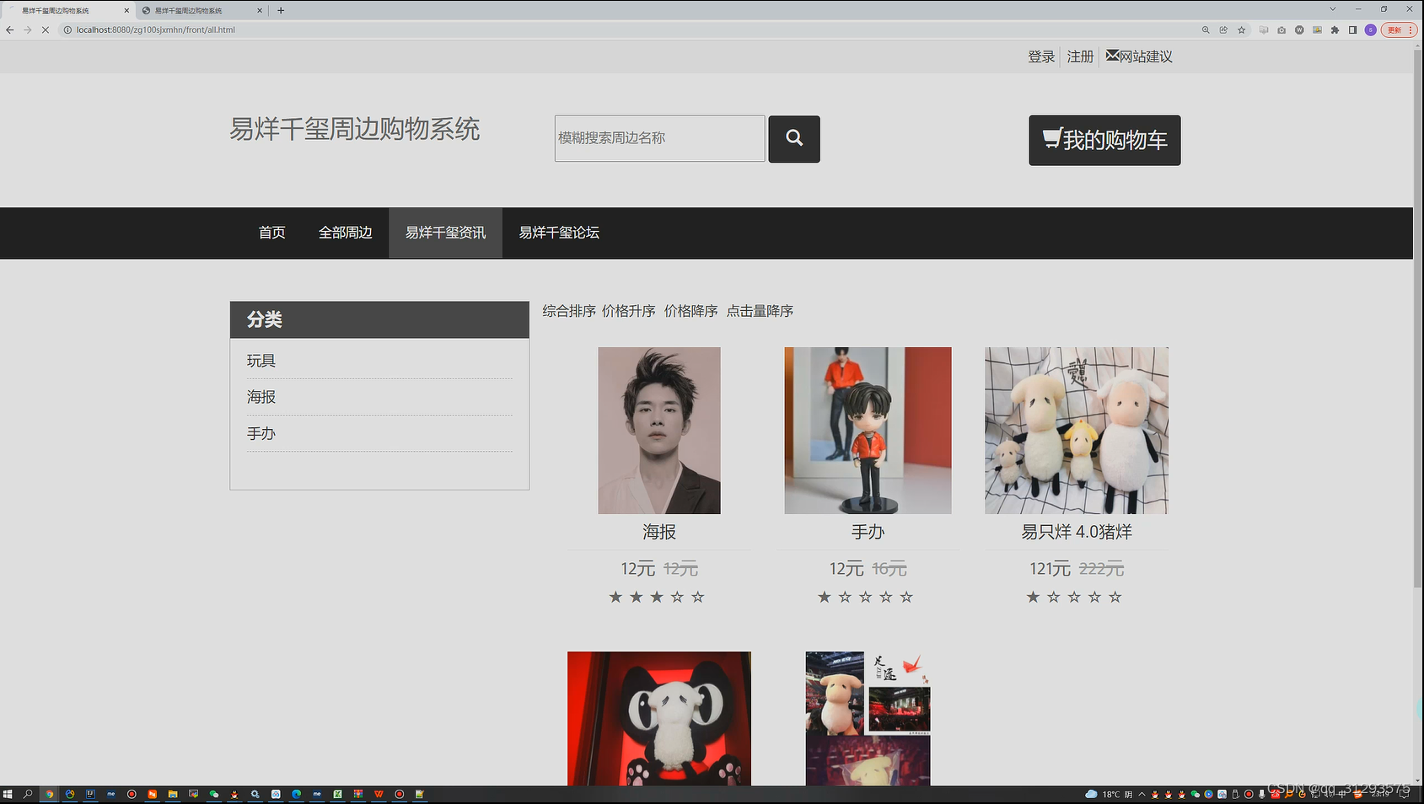Viewport: 1424px width, 804px height.
Task: Click the 易烊千玺周边购物系统 site title
Action: pyautogui.click(x=355, y=129)
